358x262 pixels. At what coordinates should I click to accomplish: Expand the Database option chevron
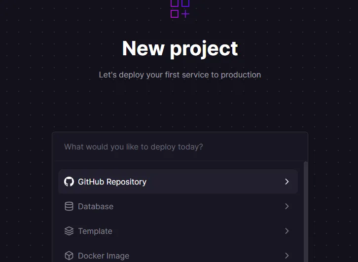click(287, 206)
